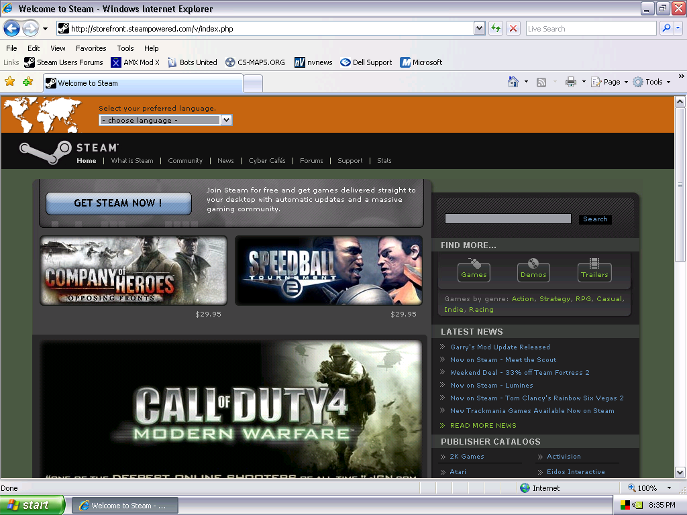Expand the Print options dropdown arrow
687x515 pixels.
(x=584, y=82)
